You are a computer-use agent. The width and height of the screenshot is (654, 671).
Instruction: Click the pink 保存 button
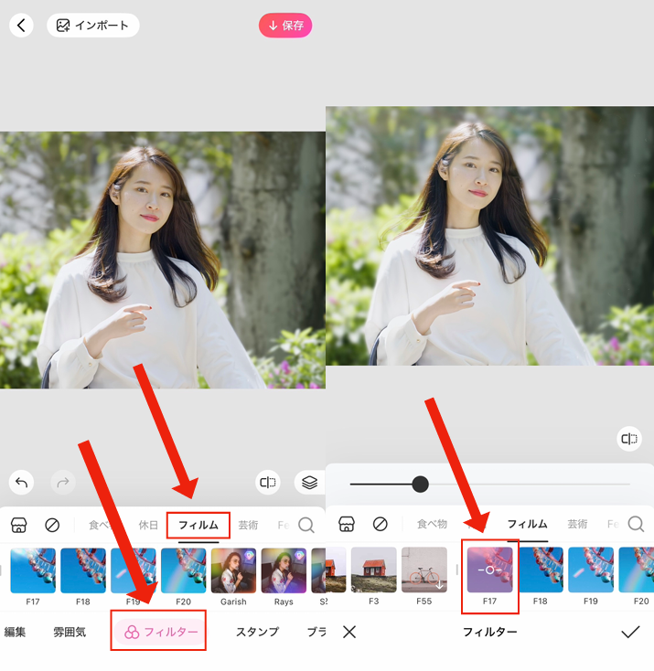(285, 26)
